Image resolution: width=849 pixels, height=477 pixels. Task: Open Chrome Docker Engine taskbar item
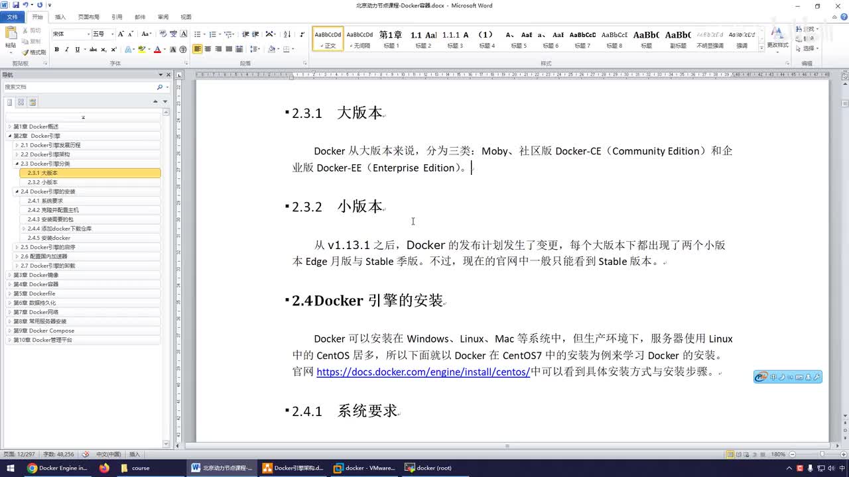click(x=57, y=468)
